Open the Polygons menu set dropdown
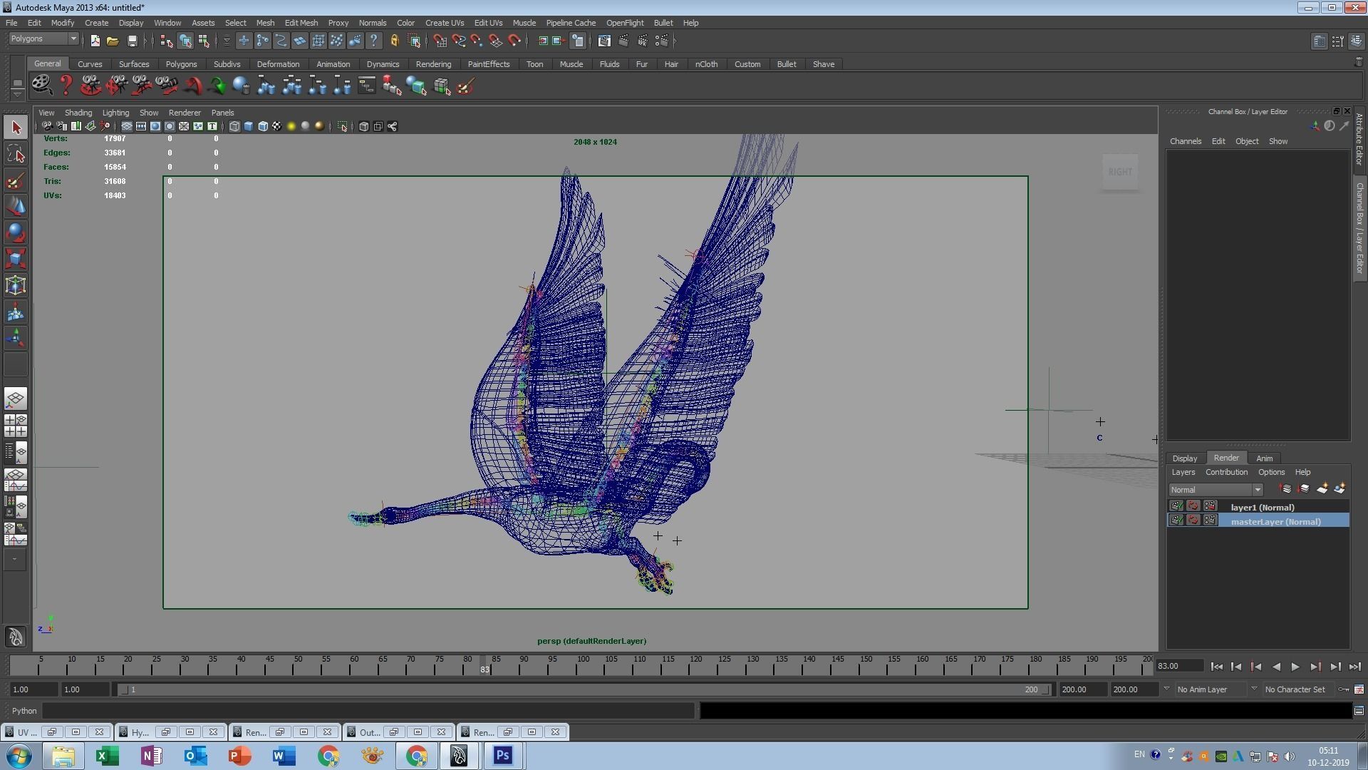The width and height of the screenshot is (1368, 770). (43, 38)
